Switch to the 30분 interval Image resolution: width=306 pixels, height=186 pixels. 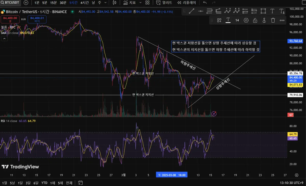coord(63,3)
